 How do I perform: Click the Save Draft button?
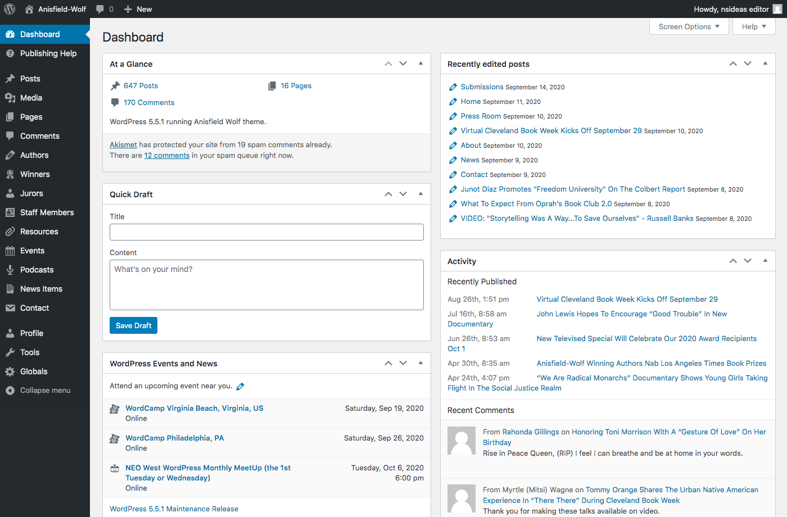tap(133, 325)
